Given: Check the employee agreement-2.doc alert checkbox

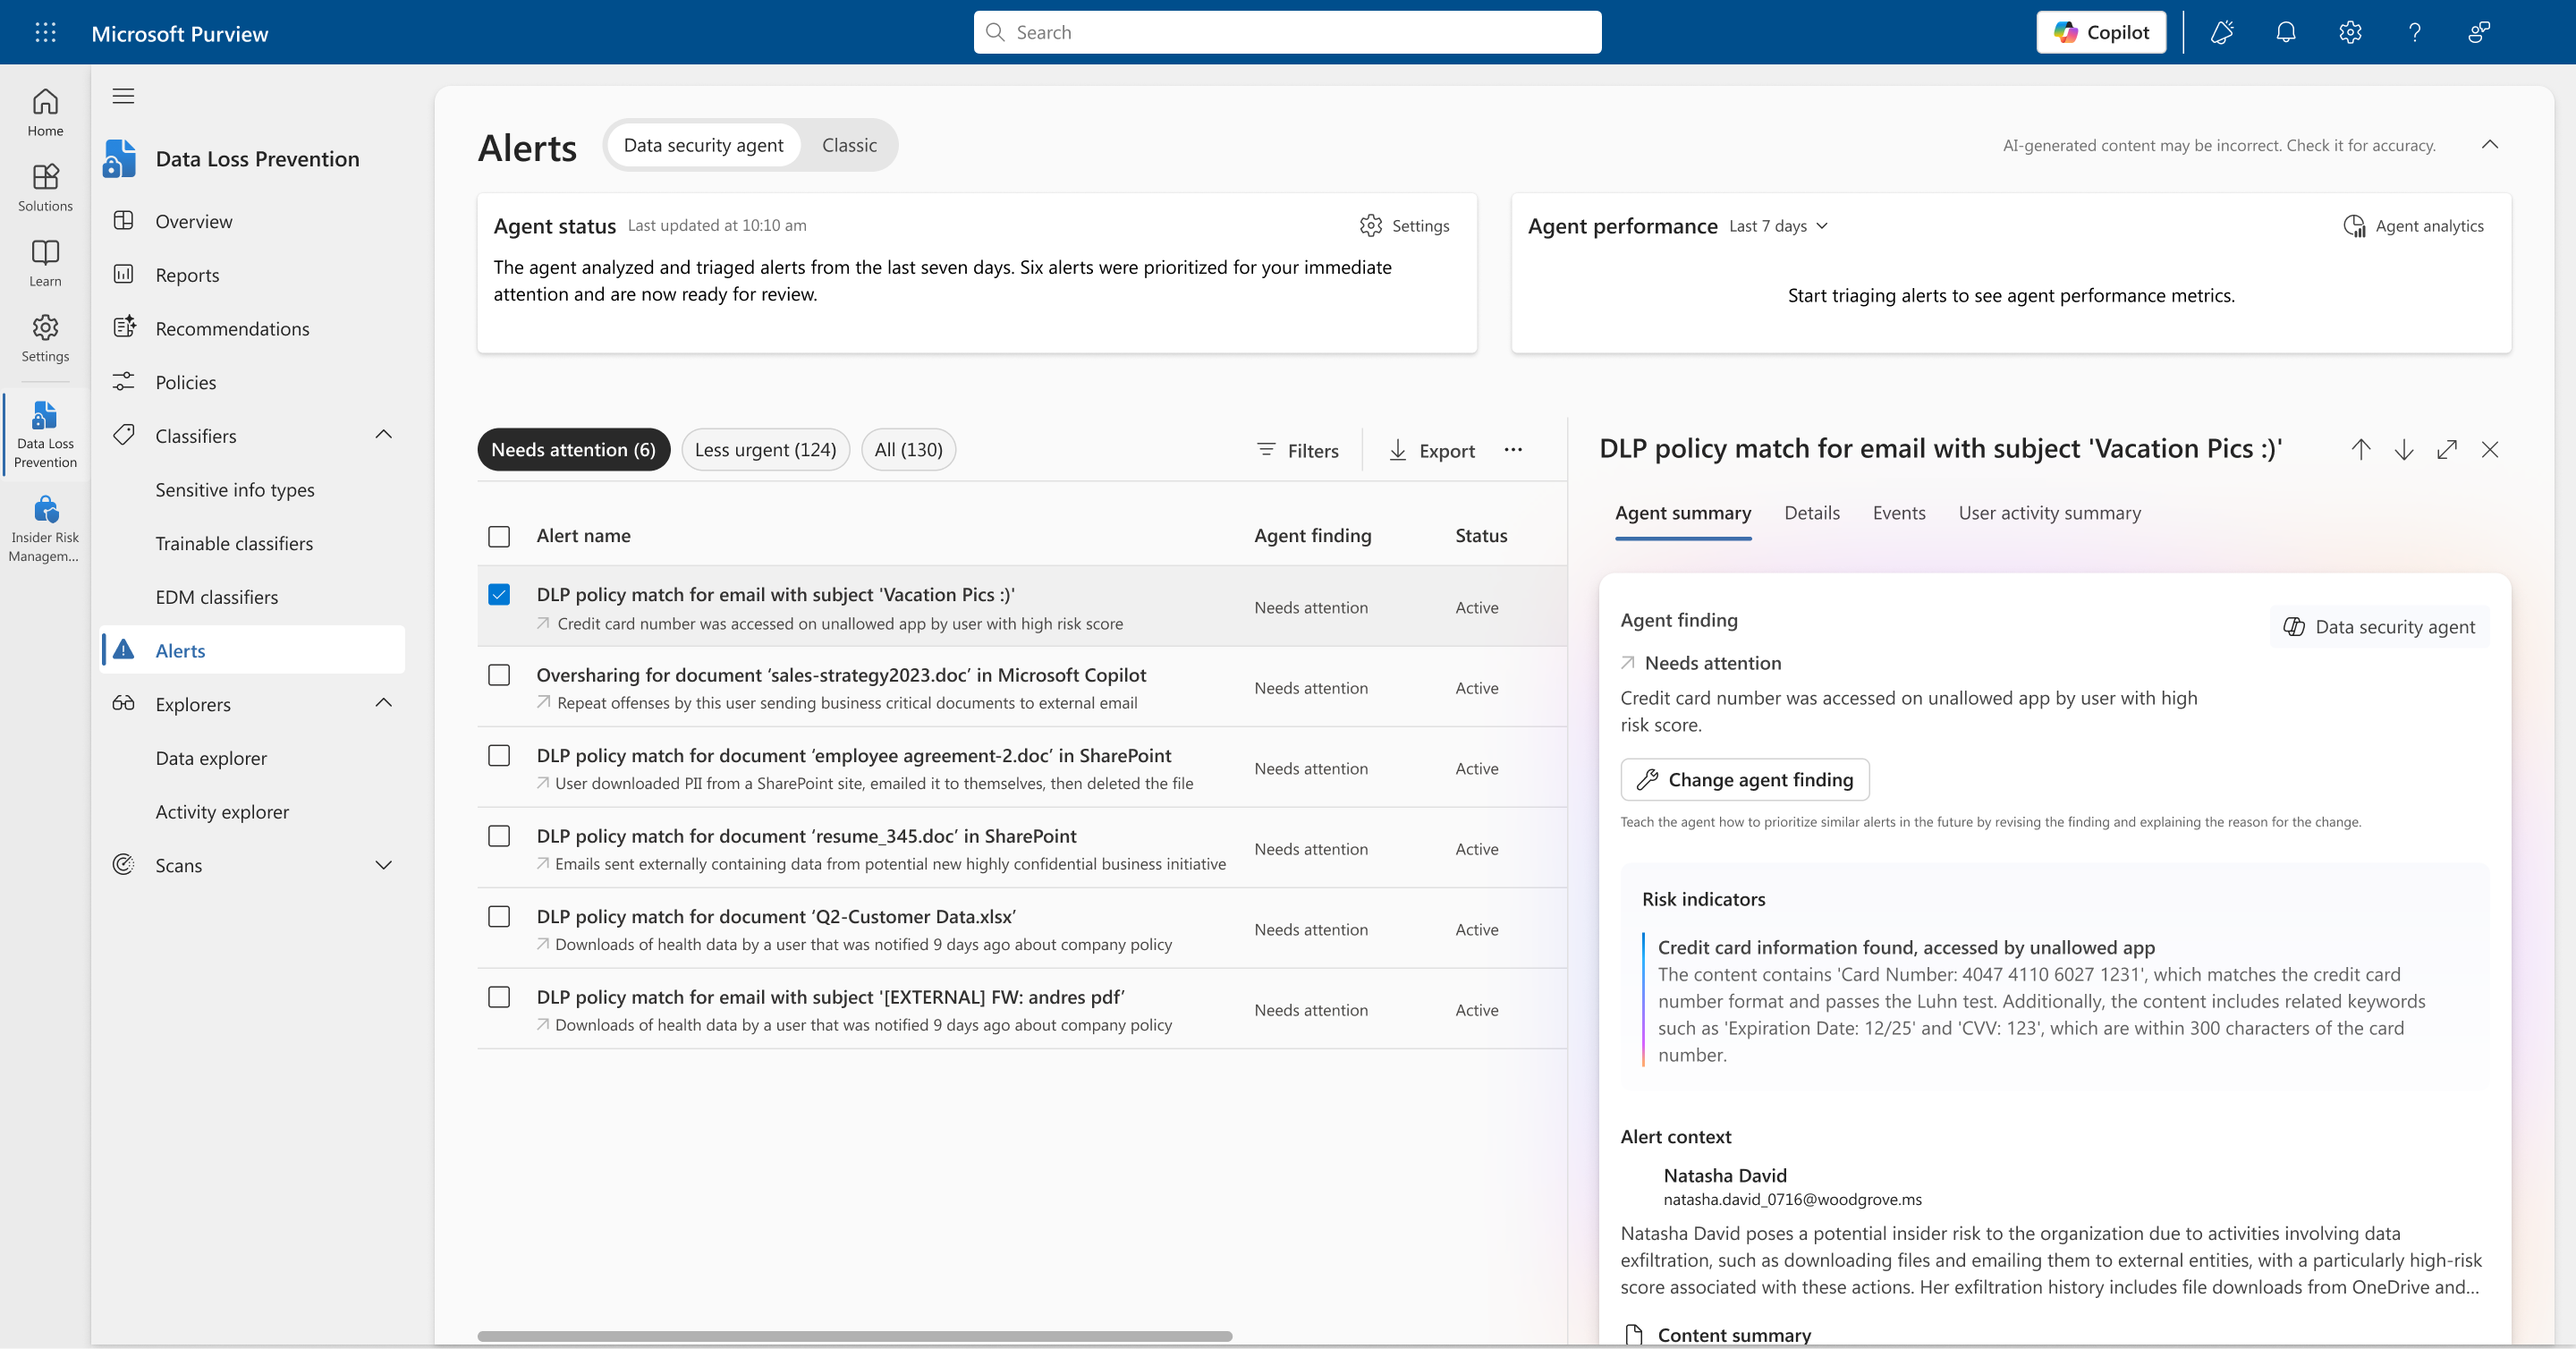Looking at the screenshot, I should tap(499, 756).
